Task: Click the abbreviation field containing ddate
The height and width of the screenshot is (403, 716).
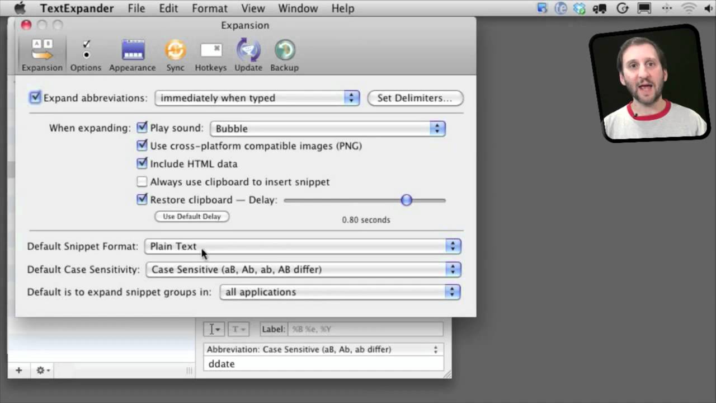Action: coord(323,364)
